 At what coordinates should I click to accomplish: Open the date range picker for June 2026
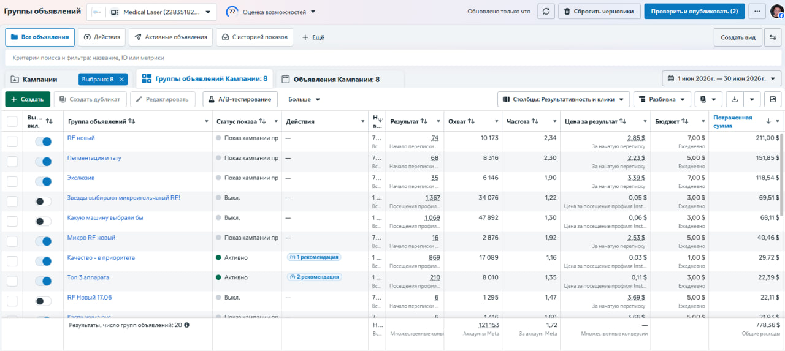[x=721, y=78]
